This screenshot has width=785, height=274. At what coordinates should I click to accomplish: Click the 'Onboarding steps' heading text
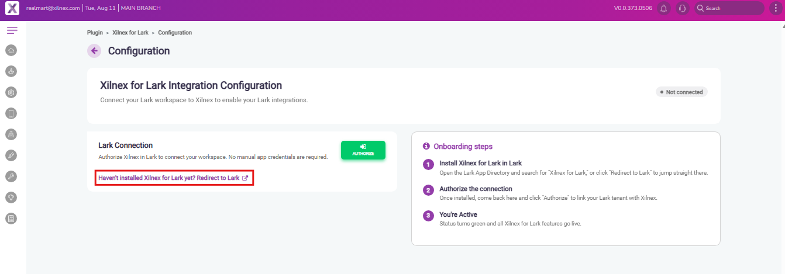click(463, 147)
